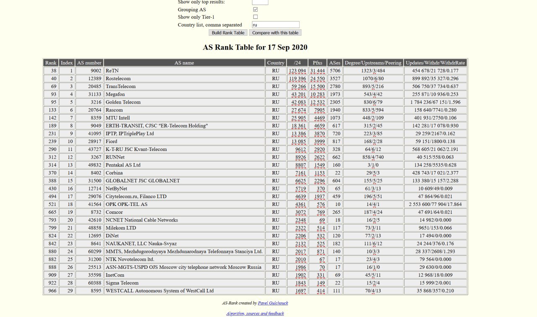The image size is (537, 317).
Task: Click the degree cell 1323/3/484
Action: (x=373, y=71)
